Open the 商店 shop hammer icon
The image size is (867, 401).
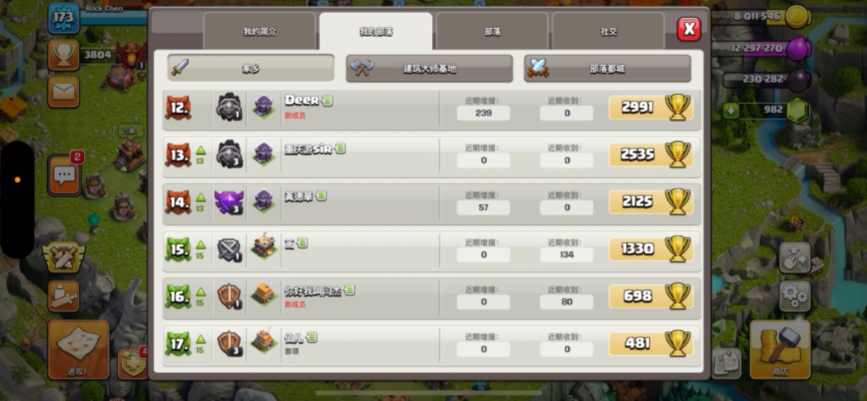780,349
